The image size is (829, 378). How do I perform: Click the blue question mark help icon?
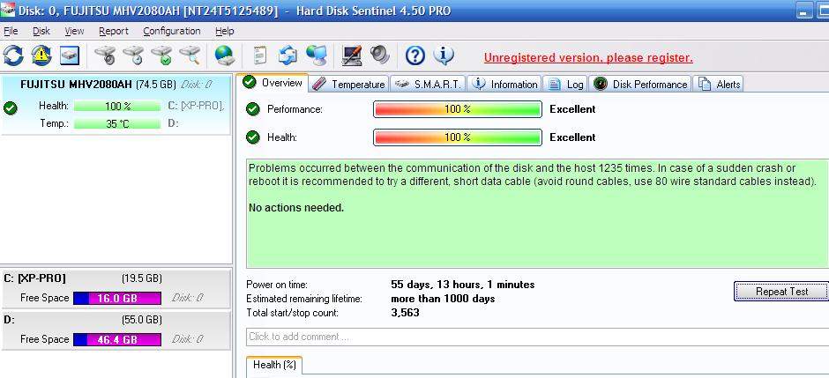415,56
